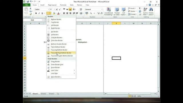Viewport: 183px width, 103px height.
Task: Click the Wrap Text icon
Action: coord(81,9)
